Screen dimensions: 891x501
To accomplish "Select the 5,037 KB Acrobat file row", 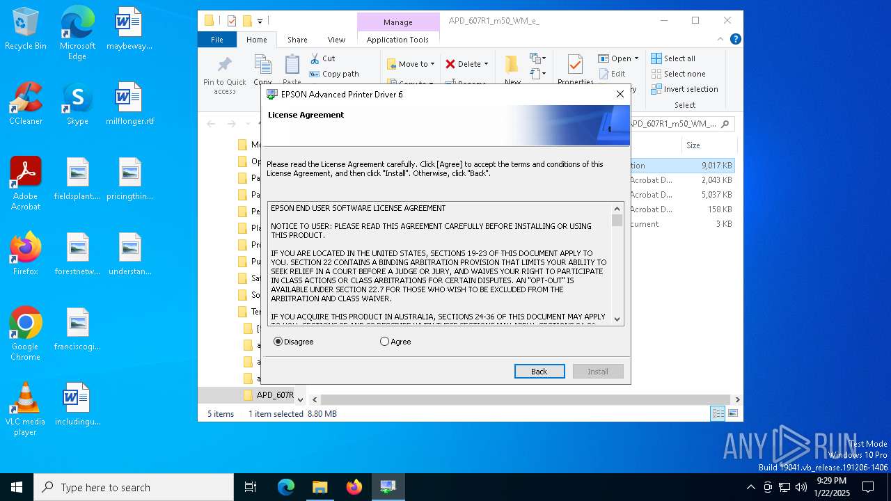I will point(681,195).
